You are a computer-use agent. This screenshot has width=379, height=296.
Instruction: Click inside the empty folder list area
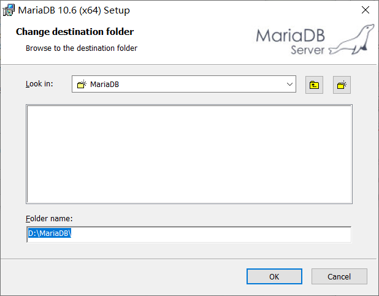(x=189, y=154)
